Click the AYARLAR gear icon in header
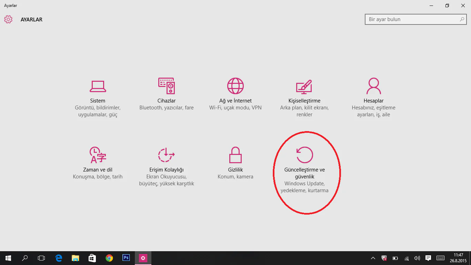The height and width of the screenshot is (265, 471). point(8,19)
